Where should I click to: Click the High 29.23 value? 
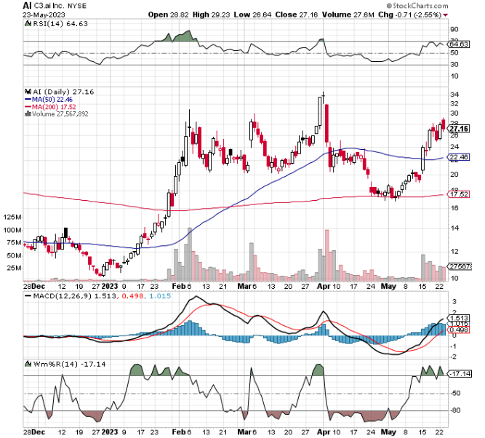pos(212,15)
